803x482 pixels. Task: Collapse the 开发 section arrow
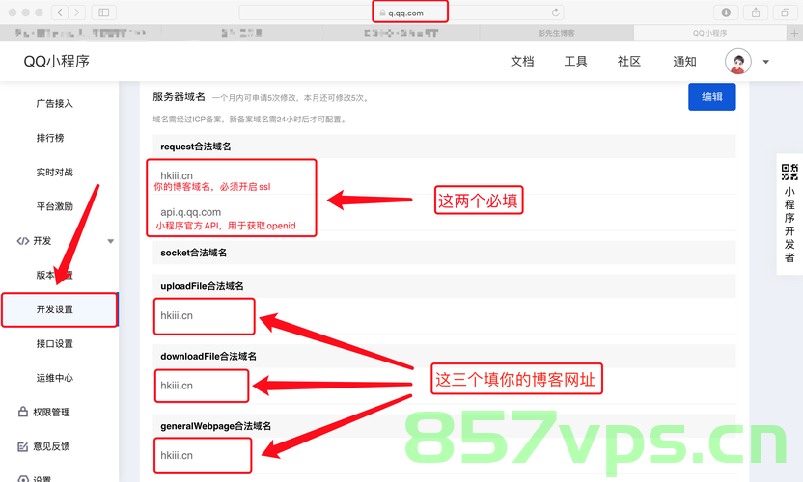pos(111,241)
